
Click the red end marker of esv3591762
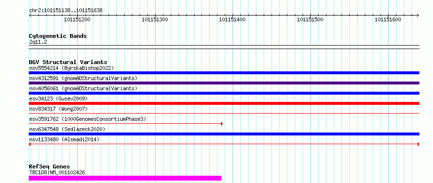[222, 124]
